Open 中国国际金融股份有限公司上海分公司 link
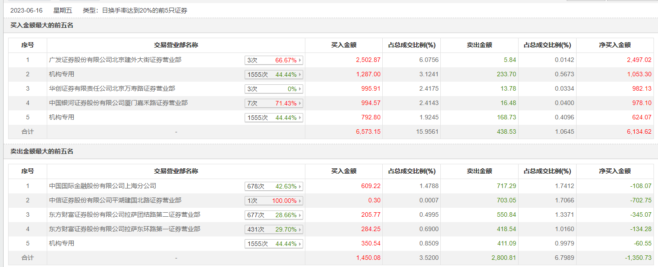658x267 pixels. (103, 186)
